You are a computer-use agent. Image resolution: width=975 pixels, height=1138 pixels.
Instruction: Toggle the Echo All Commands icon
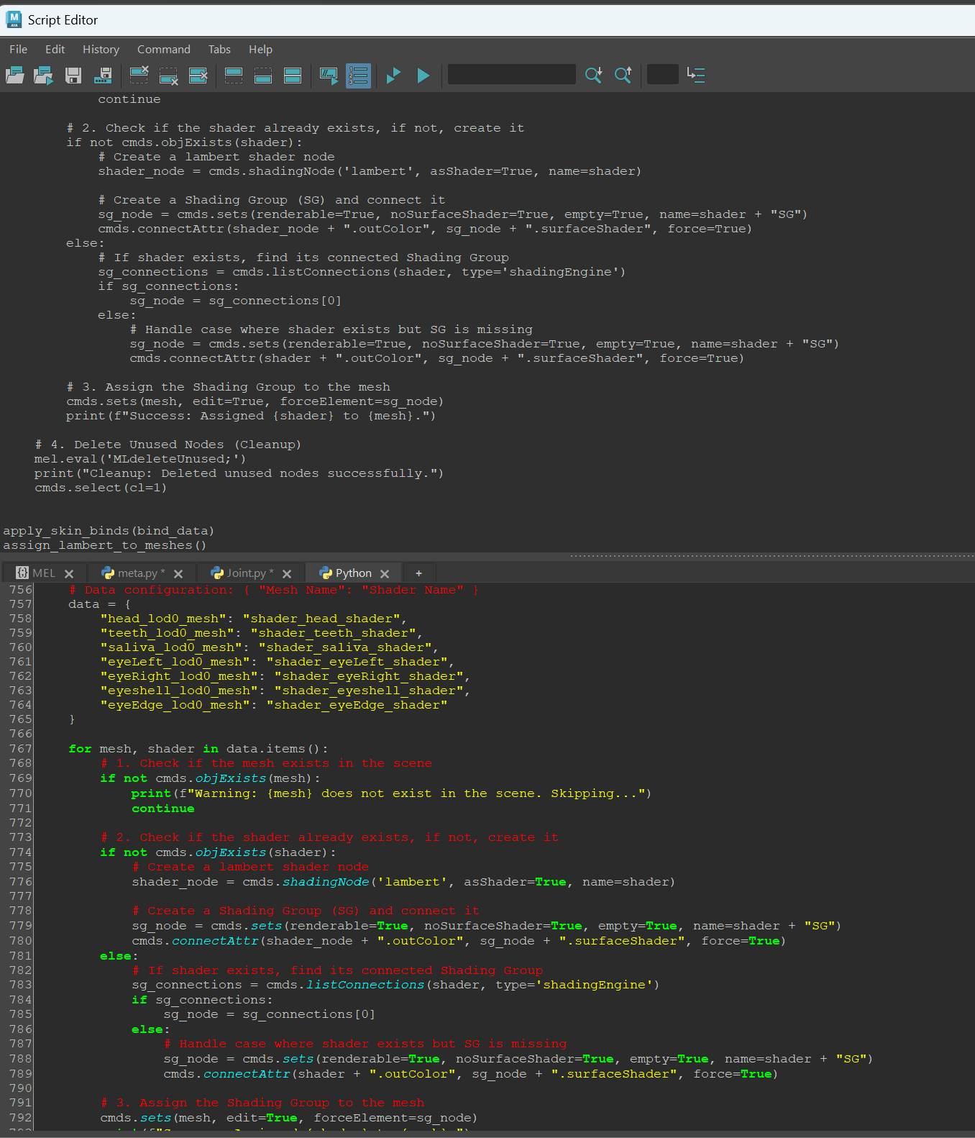pos(329,75)
